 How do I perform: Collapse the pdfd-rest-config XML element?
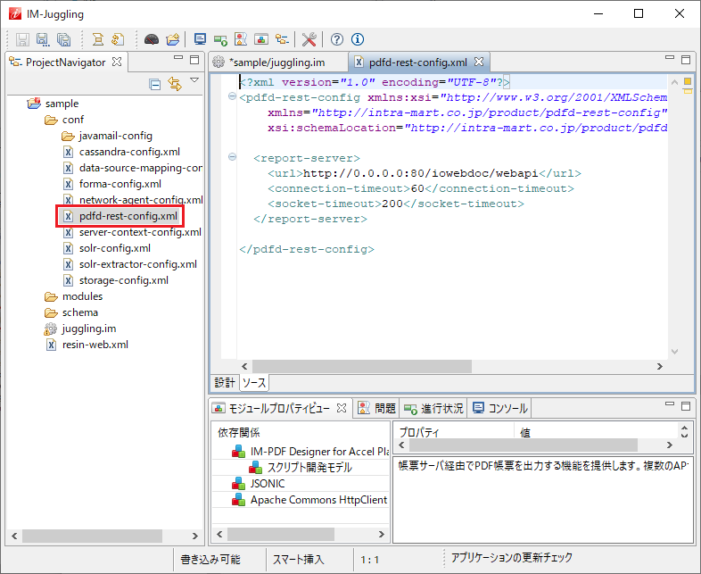pos(232,96)
